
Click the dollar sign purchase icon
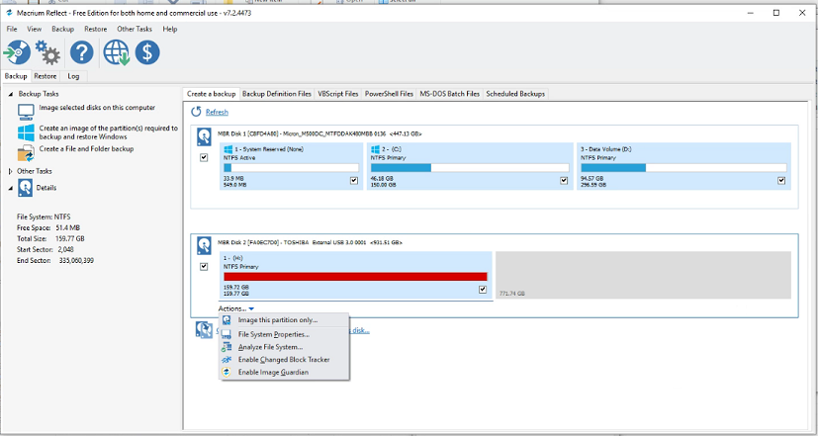pyautogui.click(x=147, y=52)
